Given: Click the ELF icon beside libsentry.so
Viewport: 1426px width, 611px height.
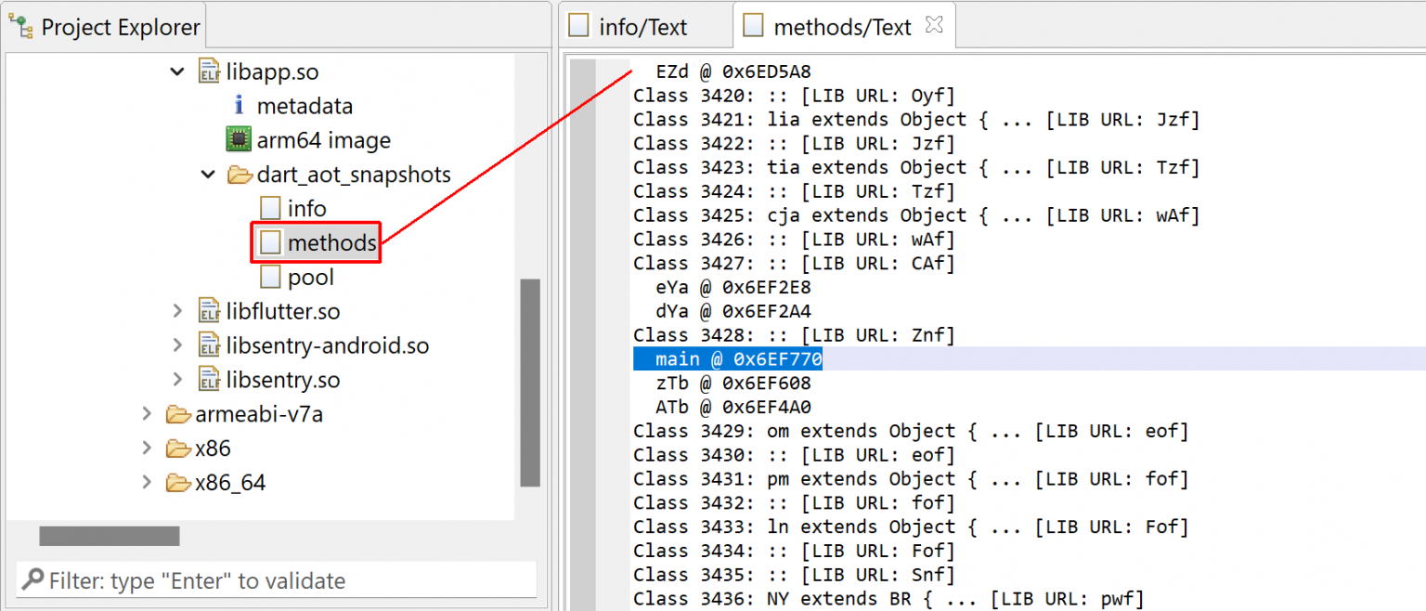Looking at the screenshot, I should [x=209, y=379].
